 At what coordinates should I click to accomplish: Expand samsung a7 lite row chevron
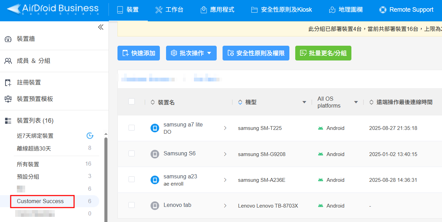point(225,128)
